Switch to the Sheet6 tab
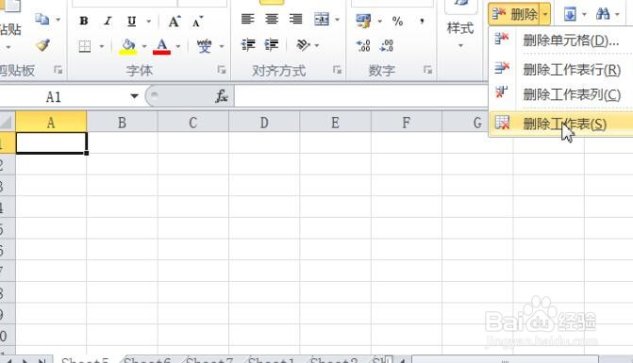Screen dimensions: 633x363 pos(147,360)
